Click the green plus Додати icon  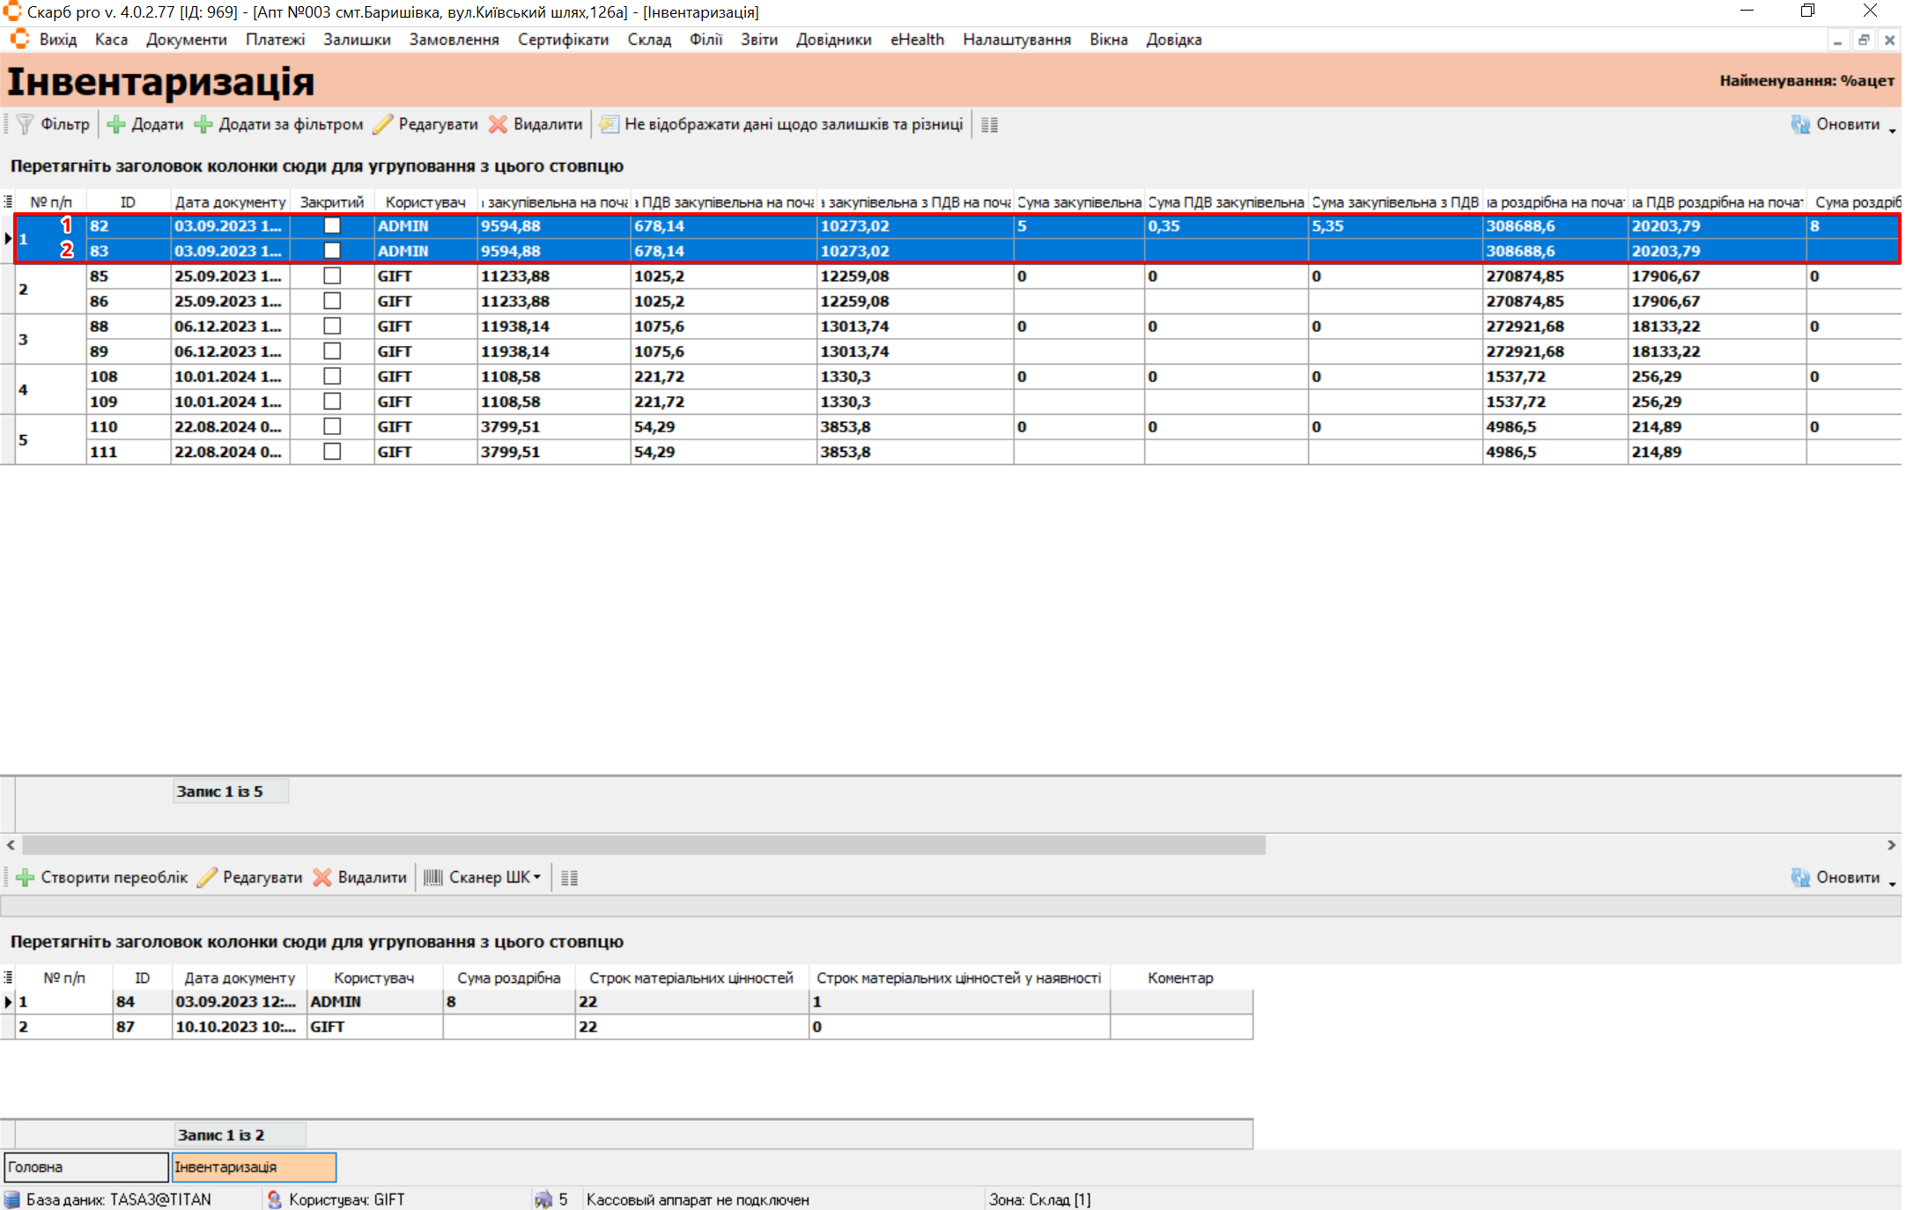[116, 124]
